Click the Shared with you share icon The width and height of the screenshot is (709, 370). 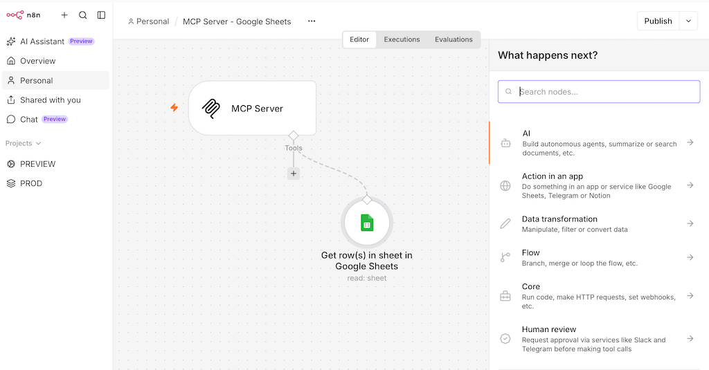(11, 100)
